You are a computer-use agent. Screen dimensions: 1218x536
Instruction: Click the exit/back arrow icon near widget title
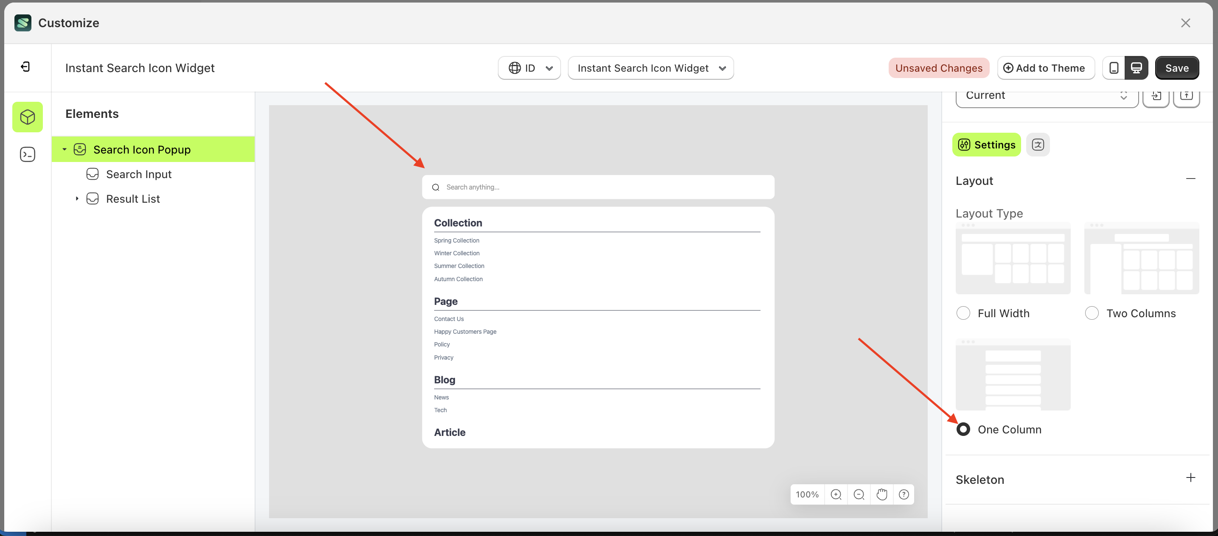click(26, 67)
